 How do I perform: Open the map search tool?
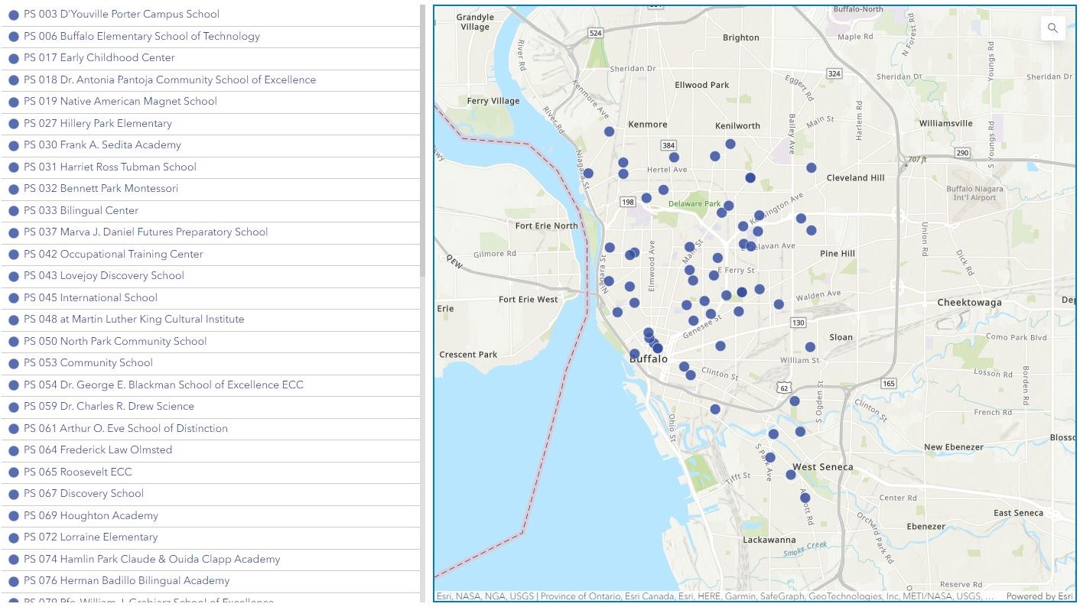pyautogui.click(x=1052, y=28)
